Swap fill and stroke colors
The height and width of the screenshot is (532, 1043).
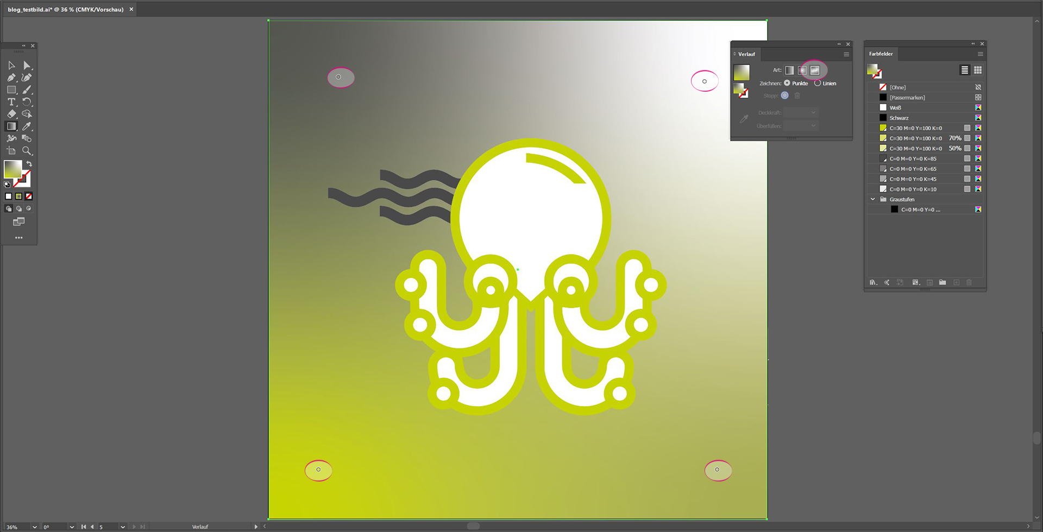tap(29, 163)
